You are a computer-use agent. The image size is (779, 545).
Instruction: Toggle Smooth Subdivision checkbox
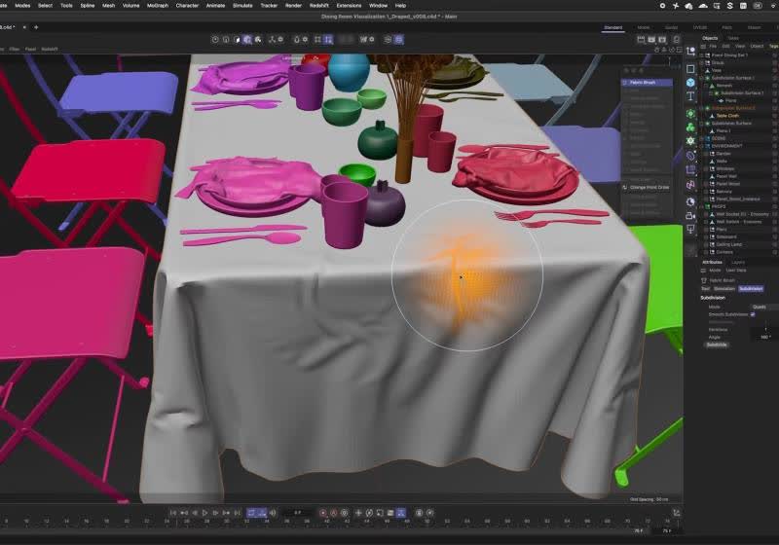point(753,314)
